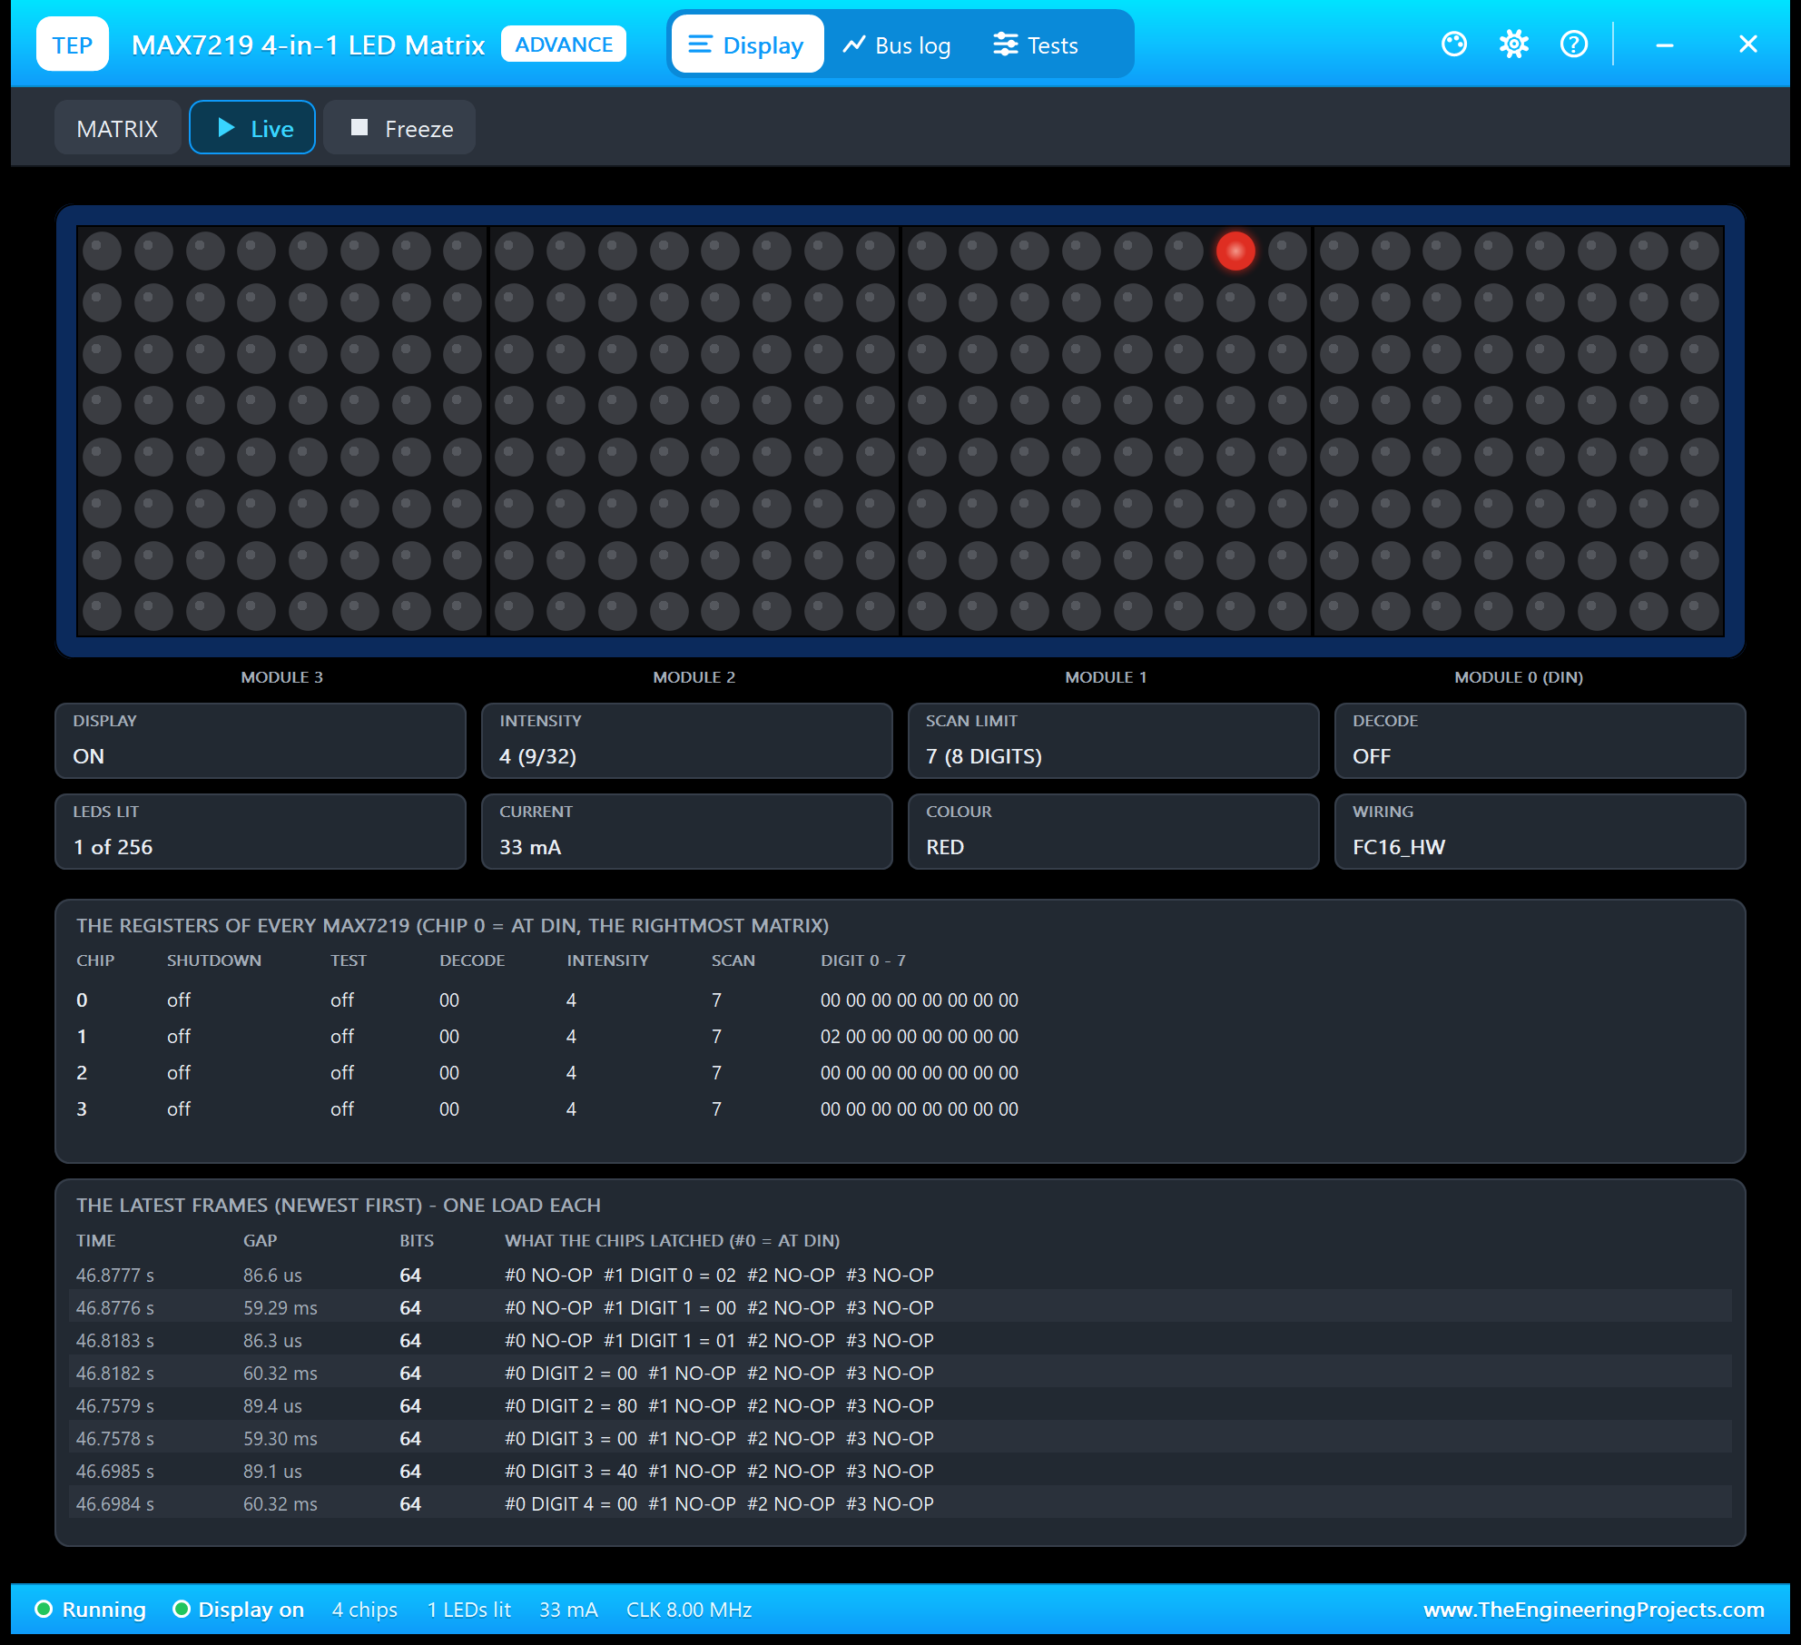This screenshot has height=1645, width=1801.
Task: Click the Display on status indicator
Action: click(239, 1610)
